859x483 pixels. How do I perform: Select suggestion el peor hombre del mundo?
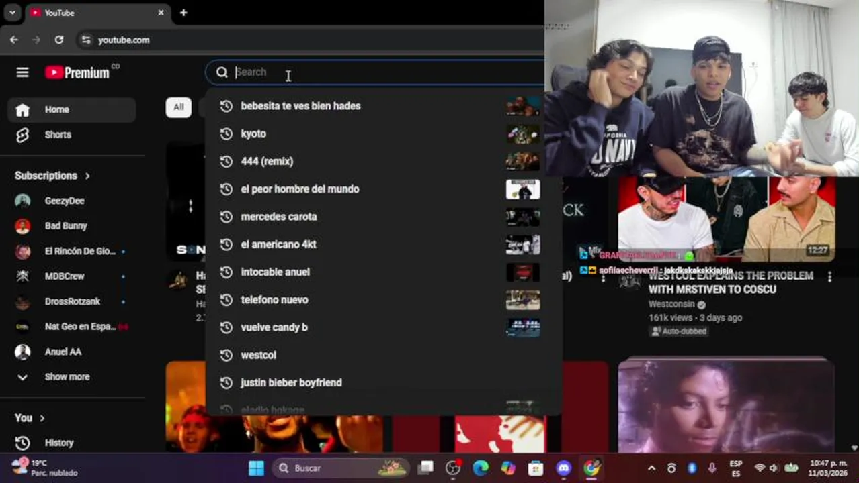pyautogui.click(x=383, y=189)
